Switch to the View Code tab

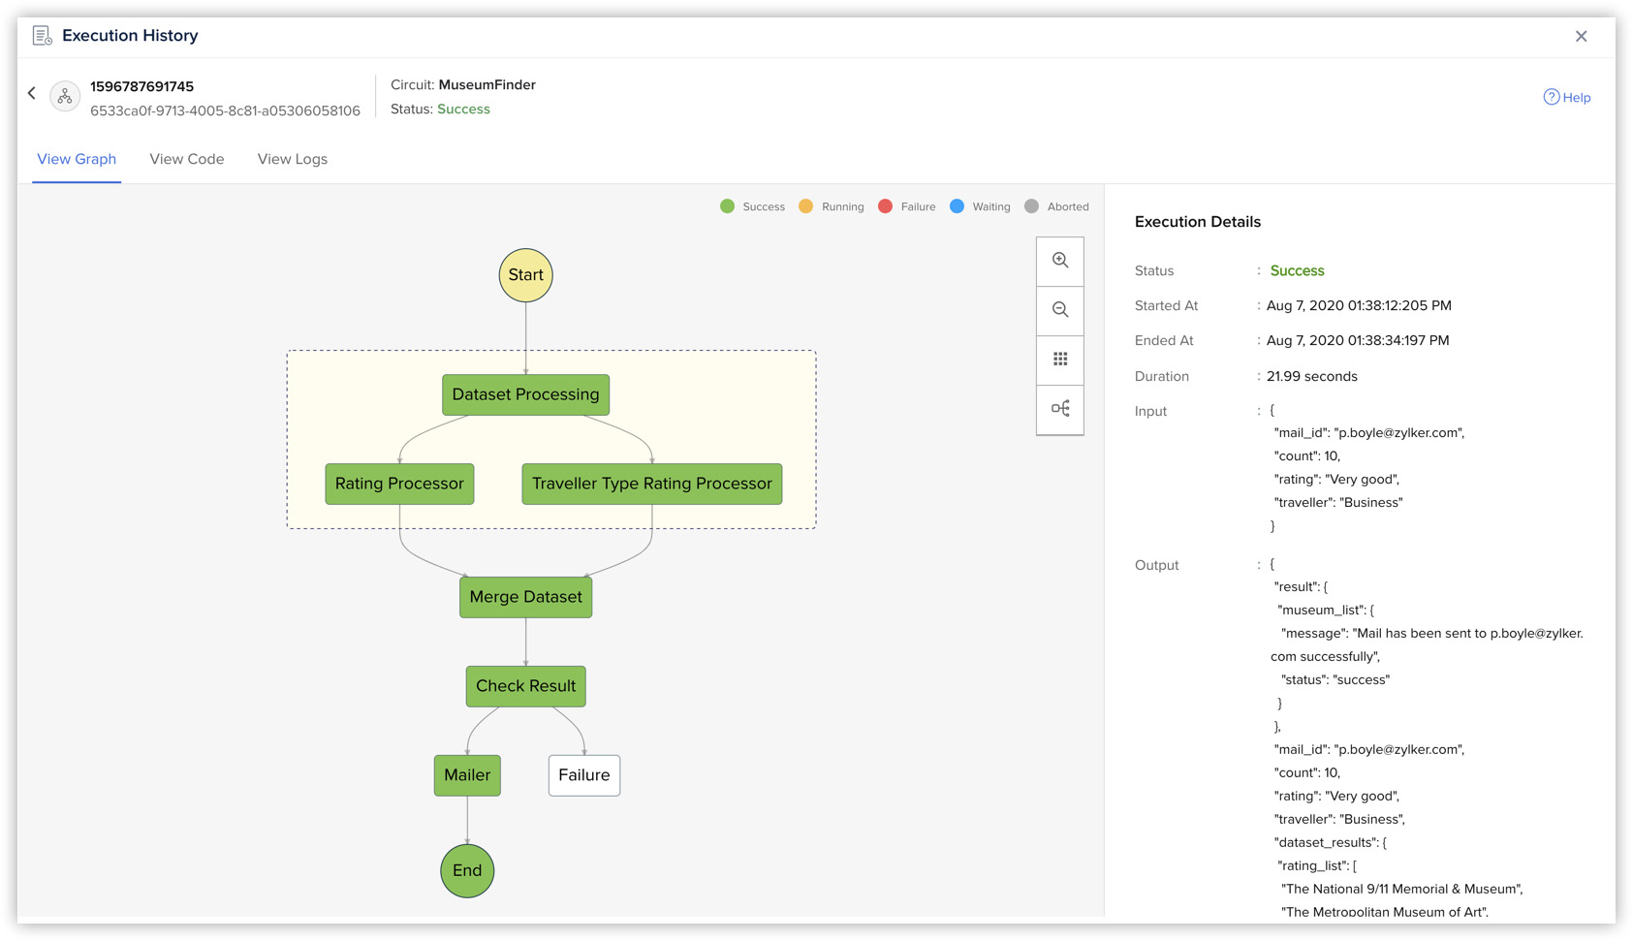(x=187, y=159)
